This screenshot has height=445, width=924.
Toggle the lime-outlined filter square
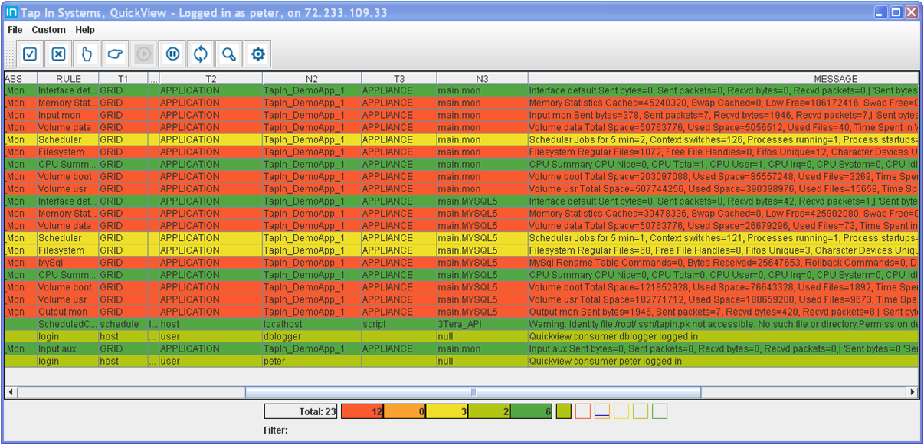click(x=641, y=411)
